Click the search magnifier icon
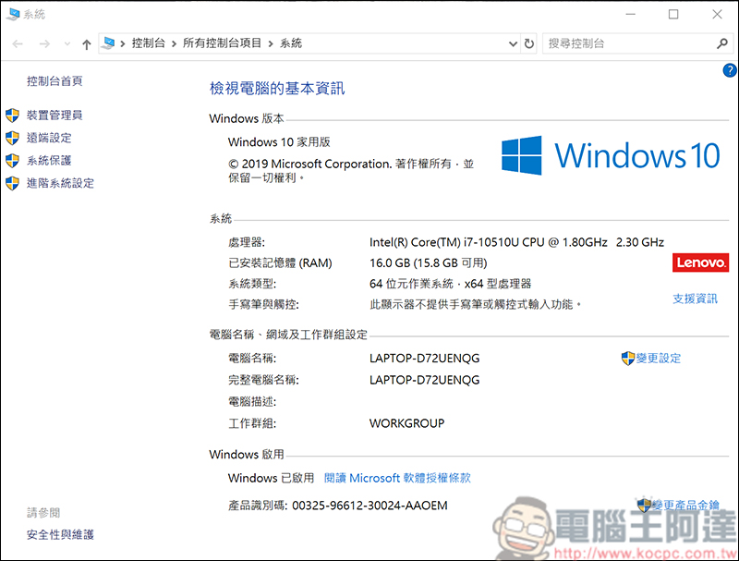Viewport: 739px width, 561px height. click(x=721, y=43)
